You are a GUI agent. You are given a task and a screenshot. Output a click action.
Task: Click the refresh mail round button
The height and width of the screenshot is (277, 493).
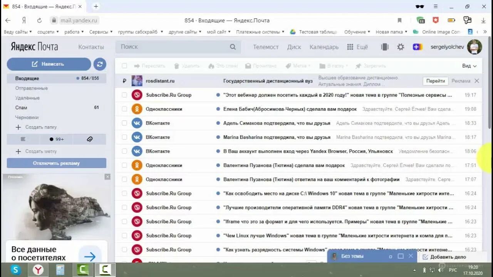(100, 64)
